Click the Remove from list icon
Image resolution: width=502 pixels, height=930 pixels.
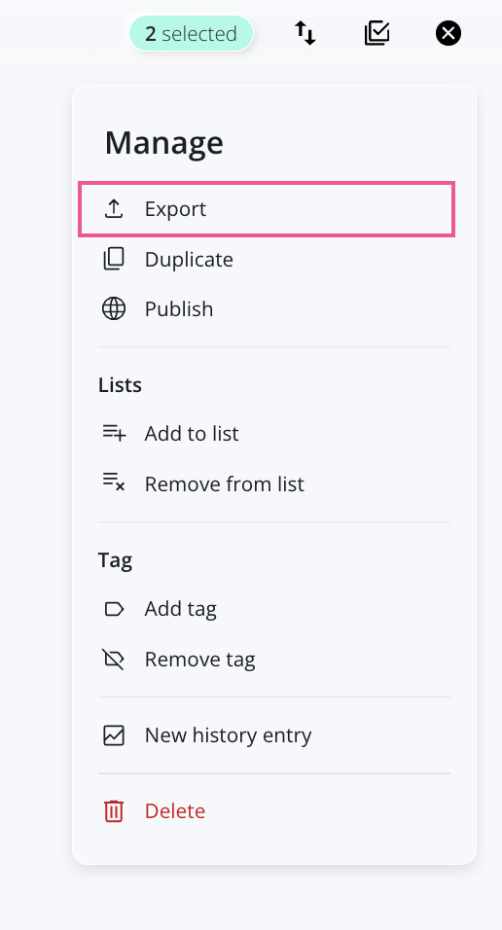point(113,483)
